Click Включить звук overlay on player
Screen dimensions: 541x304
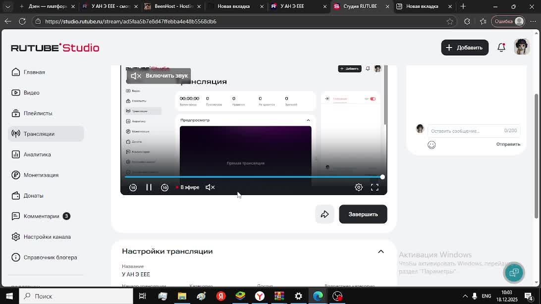[159, 76]
